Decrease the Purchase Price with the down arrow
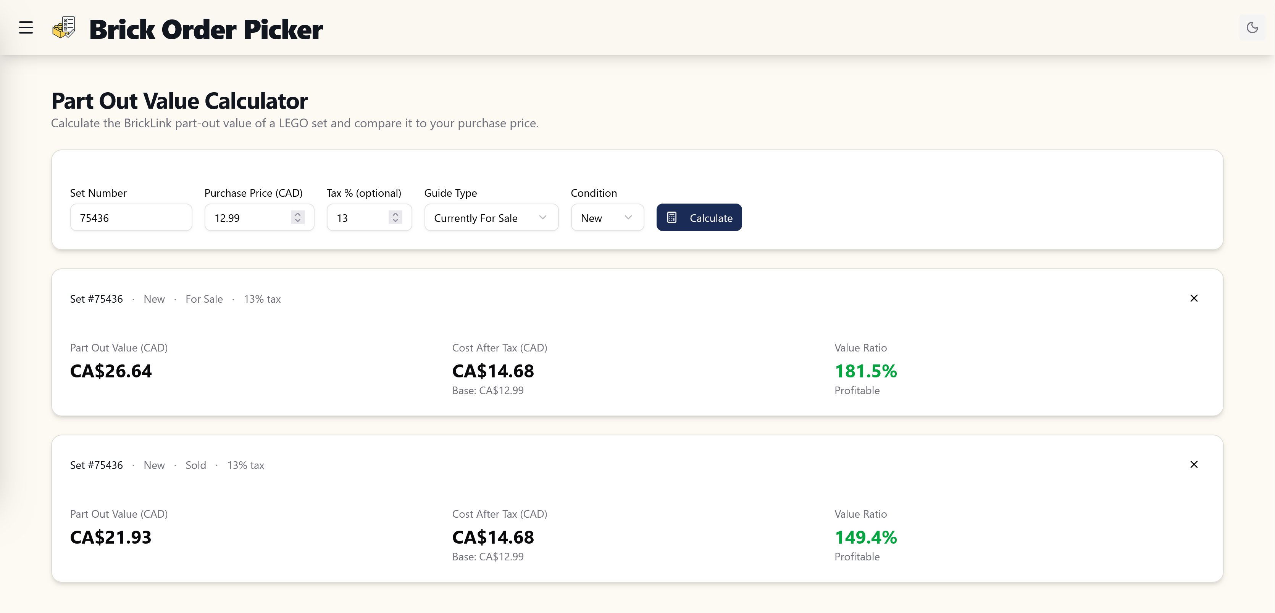This screenshot has height=613, width=1275. (297, 220)
